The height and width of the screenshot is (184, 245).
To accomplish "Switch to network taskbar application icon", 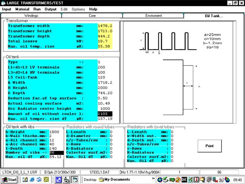I will 67,180.
